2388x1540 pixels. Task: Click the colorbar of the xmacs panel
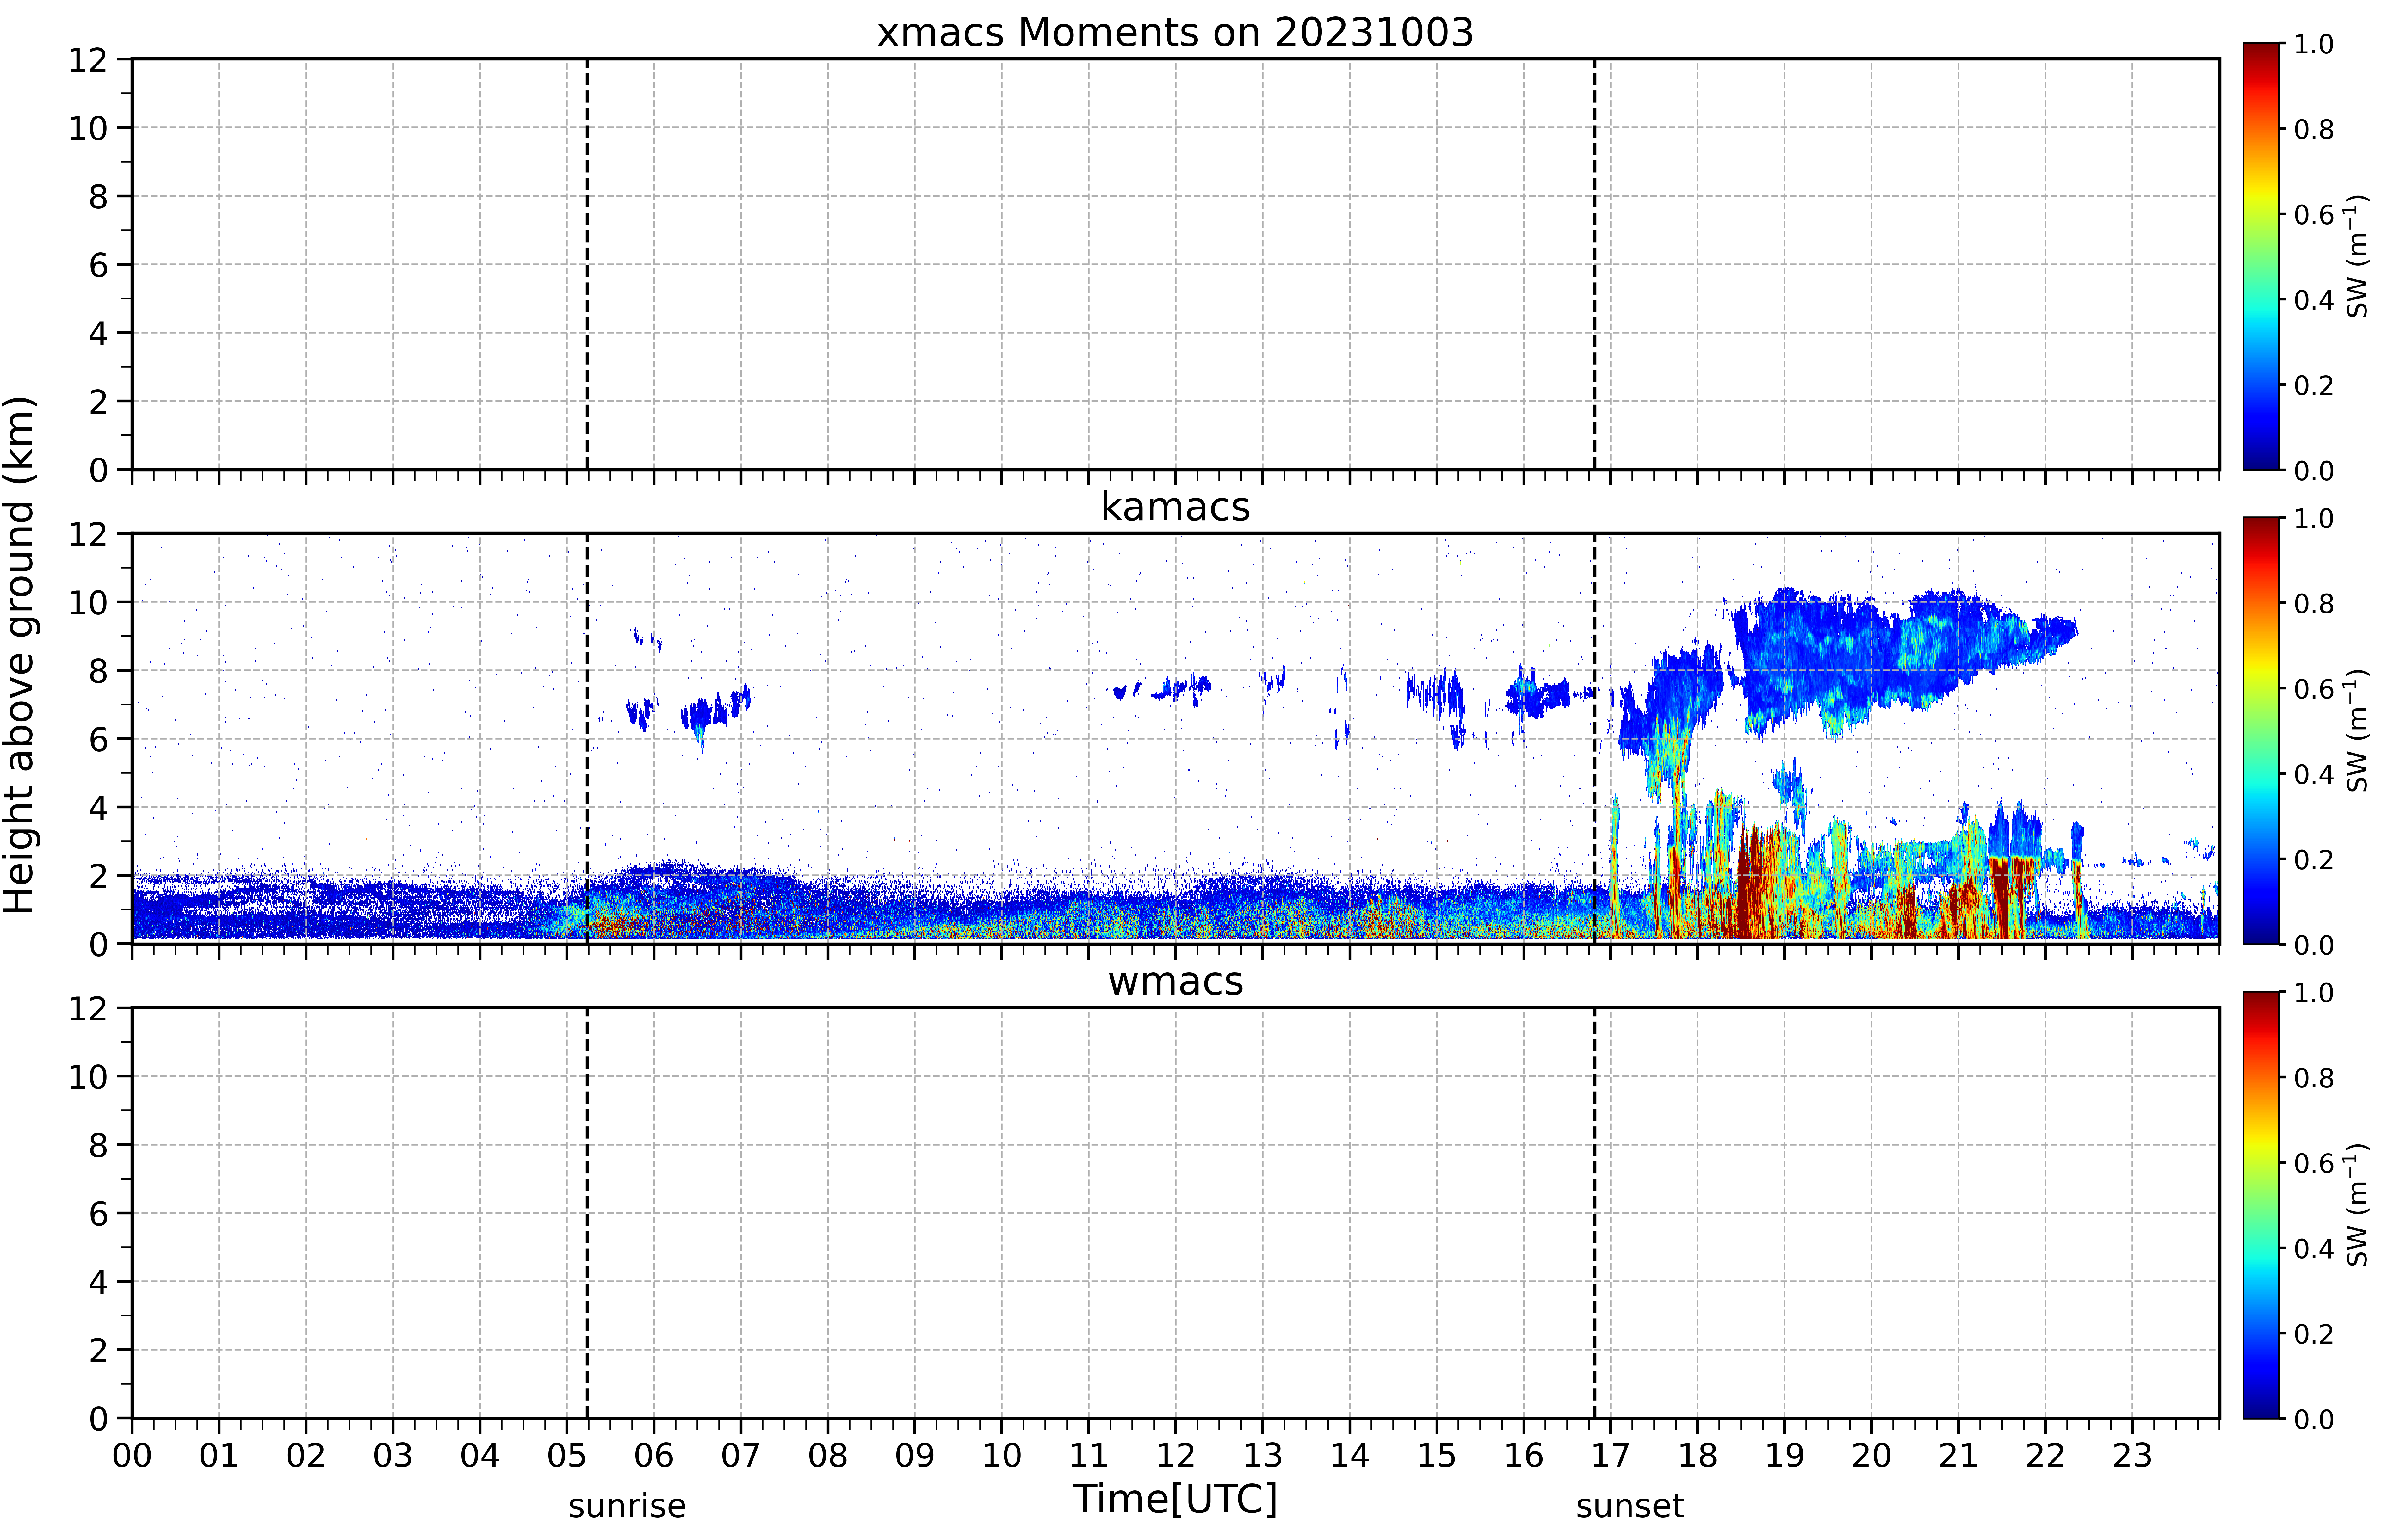[2261, 256]
